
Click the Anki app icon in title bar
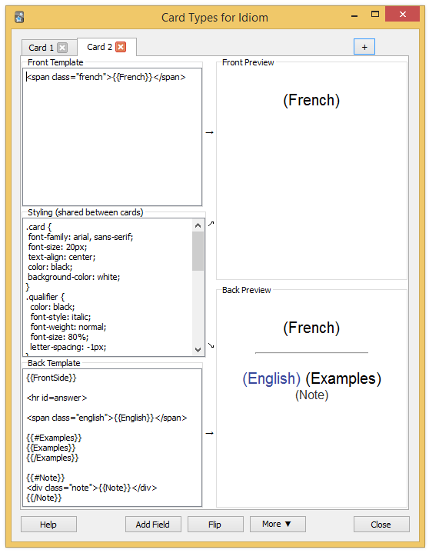[x=19, y=17]
